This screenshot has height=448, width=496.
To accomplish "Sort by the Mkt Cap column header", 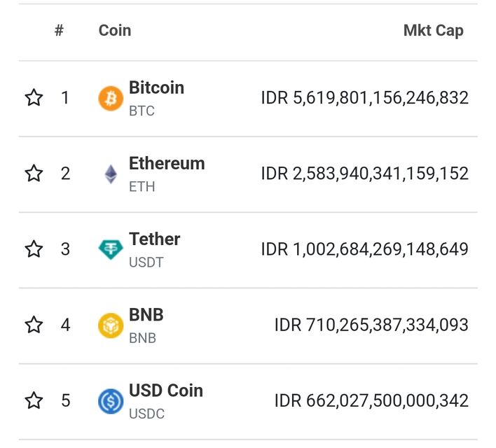I will point(433,31).
